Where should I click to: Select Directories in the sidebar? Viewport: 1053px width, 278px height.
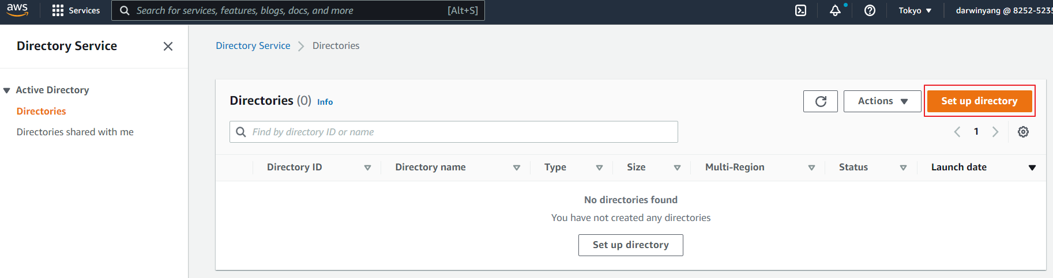pos(42,111)
